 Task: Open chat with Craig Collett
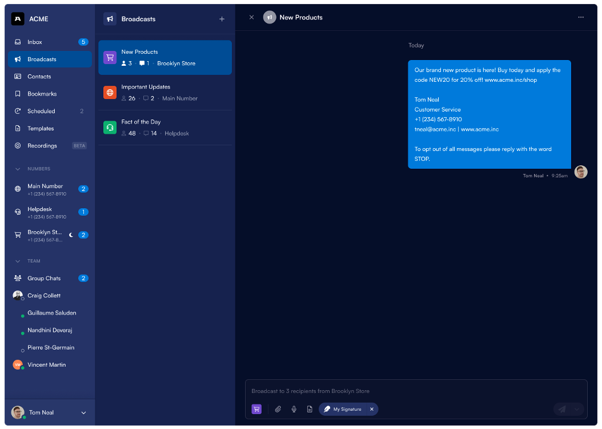(x=50, y=296)
